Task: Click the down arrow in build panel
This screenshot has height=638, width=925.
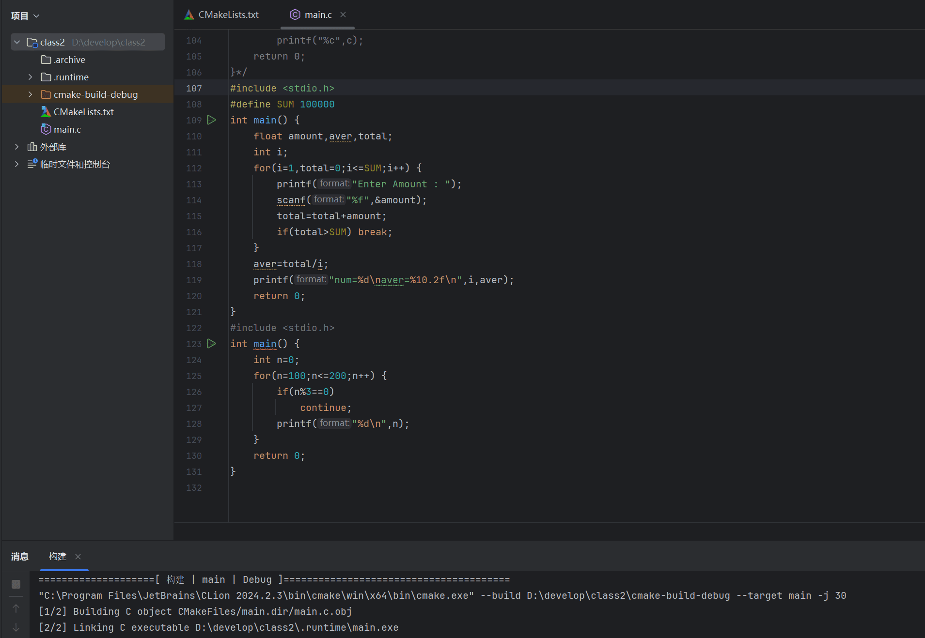Action: 16,627
